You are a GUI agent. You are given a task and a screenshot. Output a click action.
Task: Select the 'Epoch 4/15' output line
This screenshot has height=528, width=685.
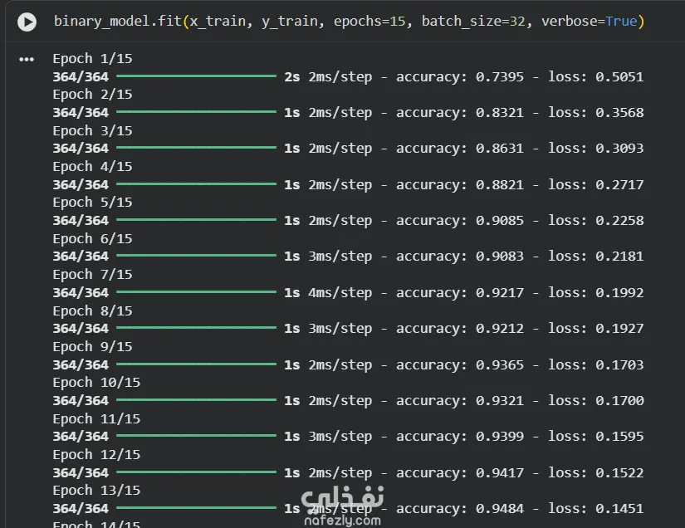coord(93,166)
